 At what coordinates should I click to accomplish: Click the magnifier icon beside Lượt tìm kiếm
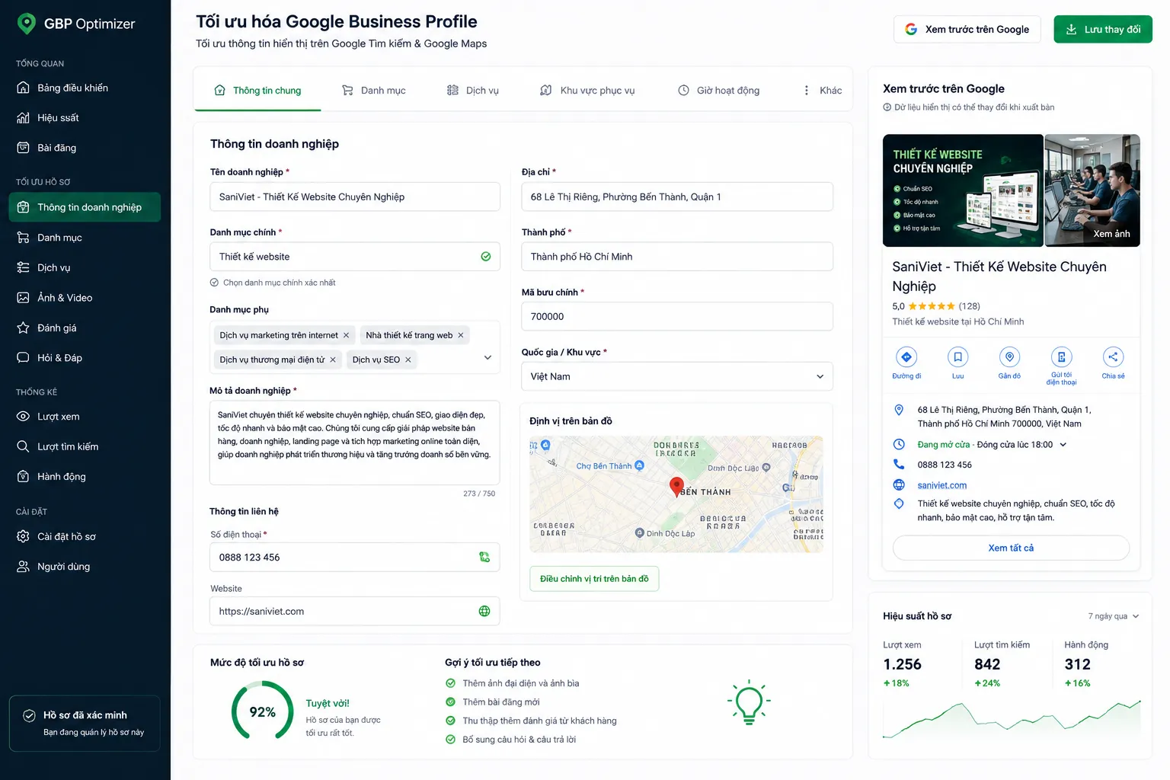coord(24,446)
